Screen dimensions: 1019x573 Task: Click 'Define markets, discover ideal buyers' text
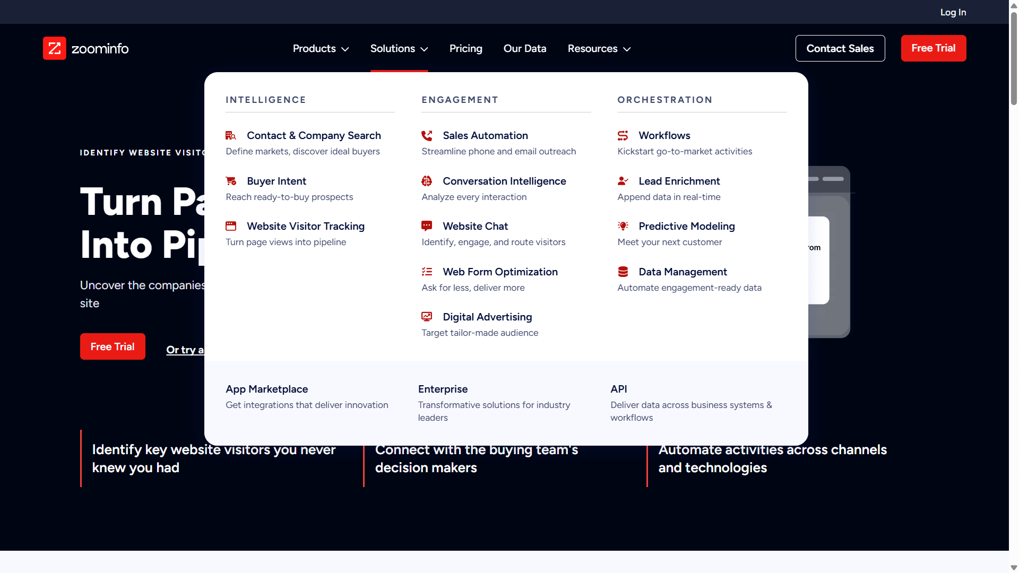click(303, 151)
